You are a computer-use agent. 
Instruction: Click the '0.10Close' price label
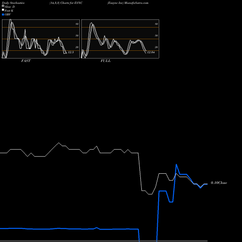[x=219, y=183]
